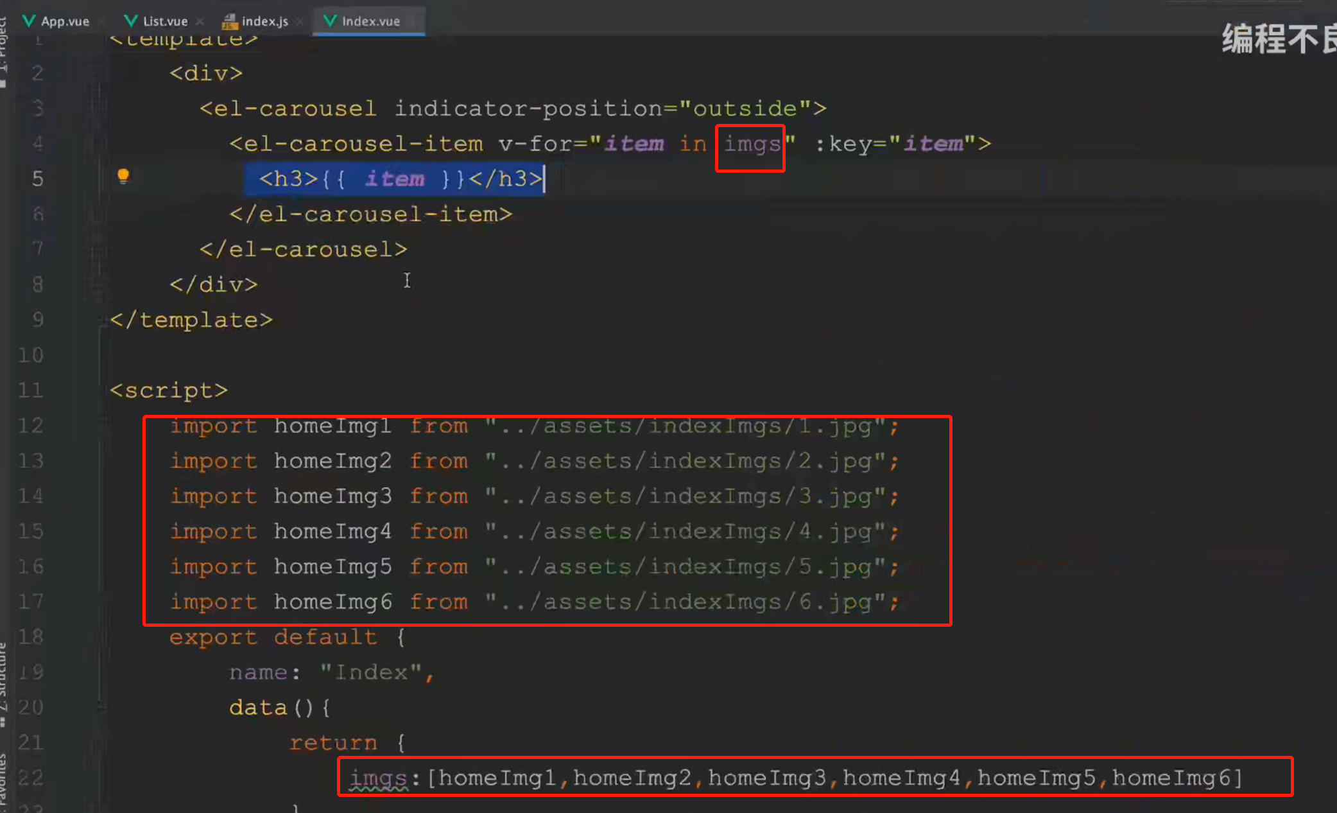
Task: Switch to the List.vue tab
Action: pyautogui.click(x=165, y=21)
